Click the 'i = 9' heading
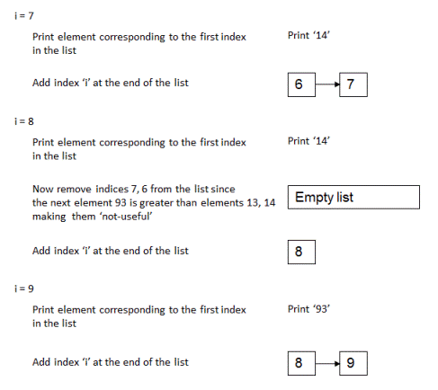438x390 pixels. pos(24,288)
